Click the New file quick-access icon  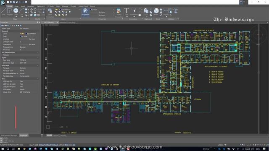(8, 2)
